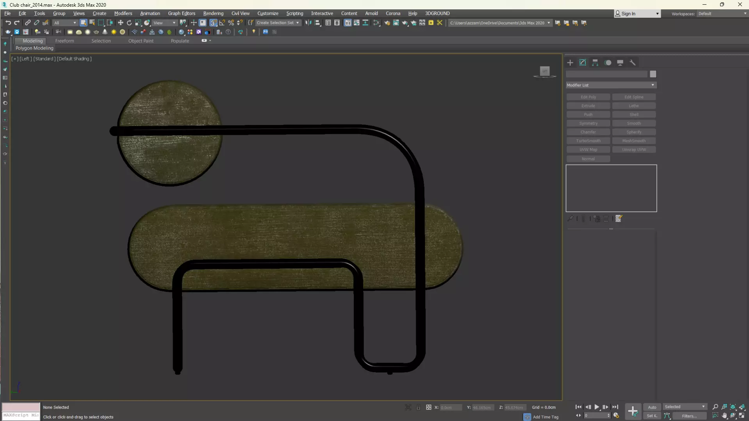Viewport: 749px width, 421px height.
Task: Click the pink MAXScript listener field
Action: 21,407
